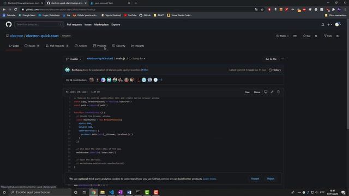Open File Explorer from the taskbar
Image resolution: width=349 pixels, height=196 pixels.
coord(103,192)
